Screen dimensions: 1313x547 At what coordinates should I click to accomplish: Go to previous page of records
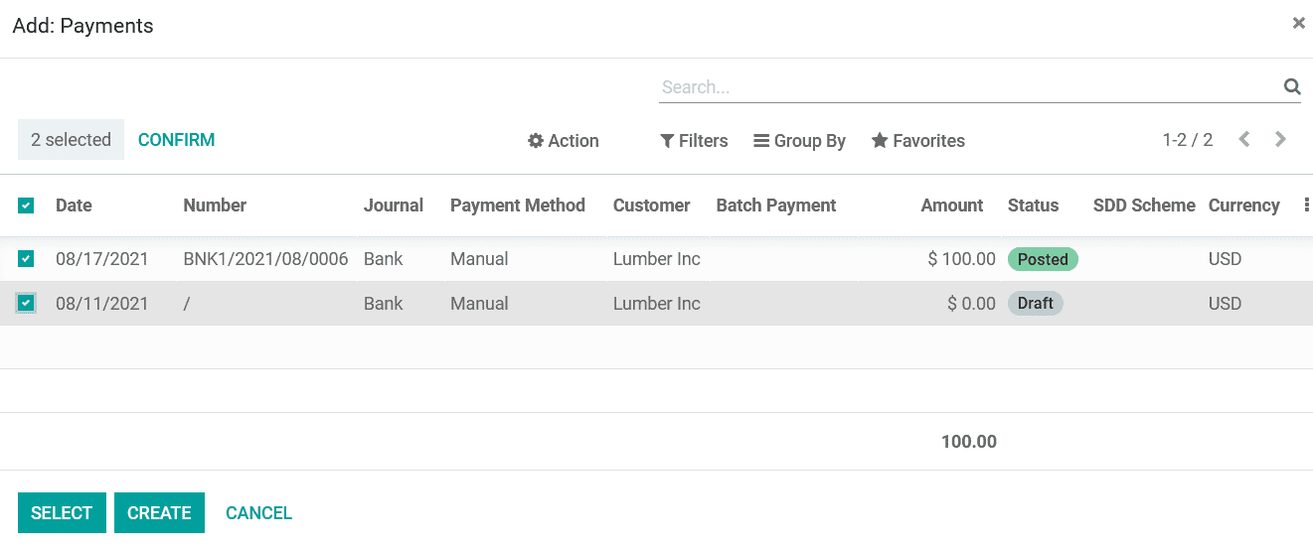[x=1244, y=140]
